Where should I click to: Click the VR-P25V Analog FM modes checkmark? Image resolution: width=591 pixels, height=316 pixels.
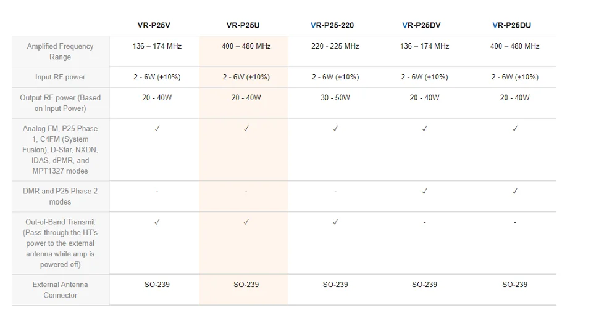click(157, 129)
